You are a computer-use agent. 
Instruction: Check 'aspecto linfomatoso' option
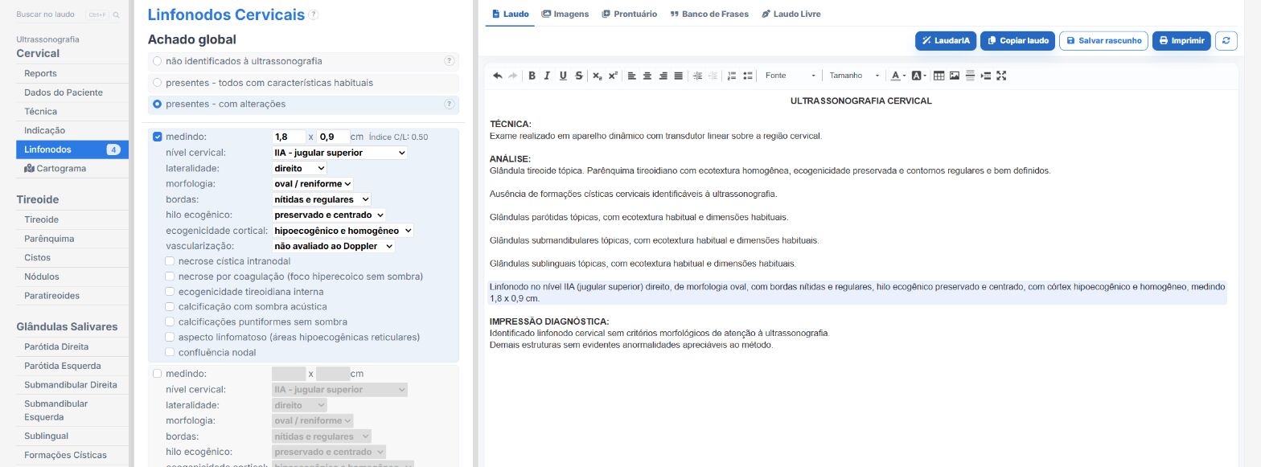[x=170, y=337]
